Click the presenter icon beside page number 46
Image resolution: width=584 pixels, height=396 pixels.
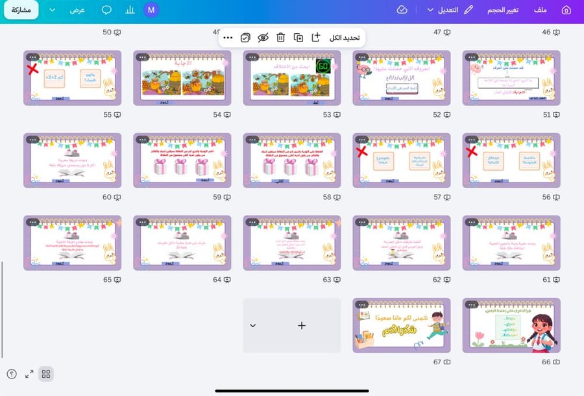pyautogui.click(x=557, y=32)
